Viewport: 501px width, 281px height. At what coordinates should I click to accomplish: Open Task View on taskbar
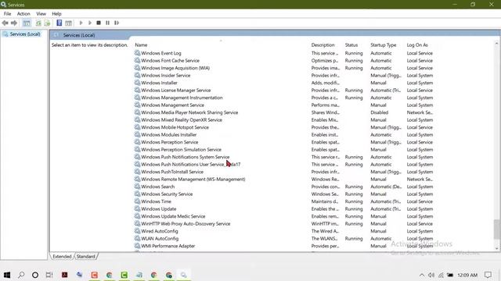click(x=49, y=275)
